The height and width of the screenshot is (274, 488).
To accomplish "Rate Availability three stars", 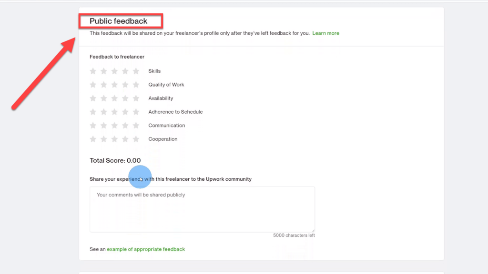I will click(114, 98).
